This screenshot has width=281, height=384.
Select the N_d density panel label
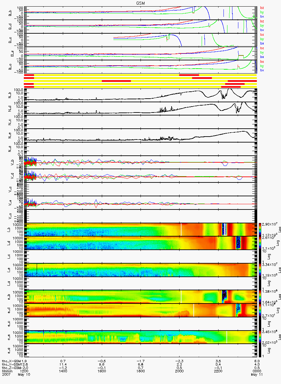[10, 109]
